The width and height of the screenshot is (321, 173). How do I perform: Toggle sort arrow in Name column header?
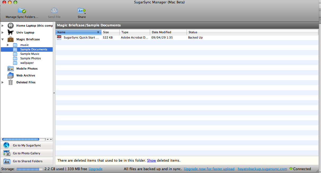click(98, 32)
